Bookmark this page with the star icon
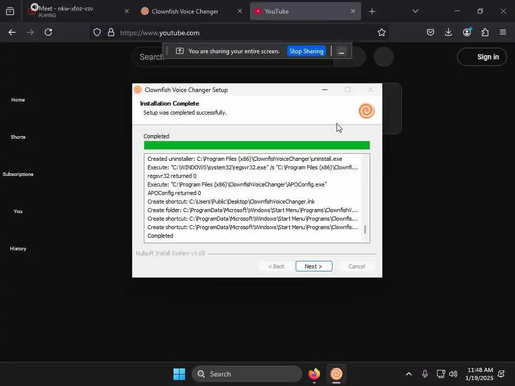This screenshot has width=515, height=386. [381, 33]
